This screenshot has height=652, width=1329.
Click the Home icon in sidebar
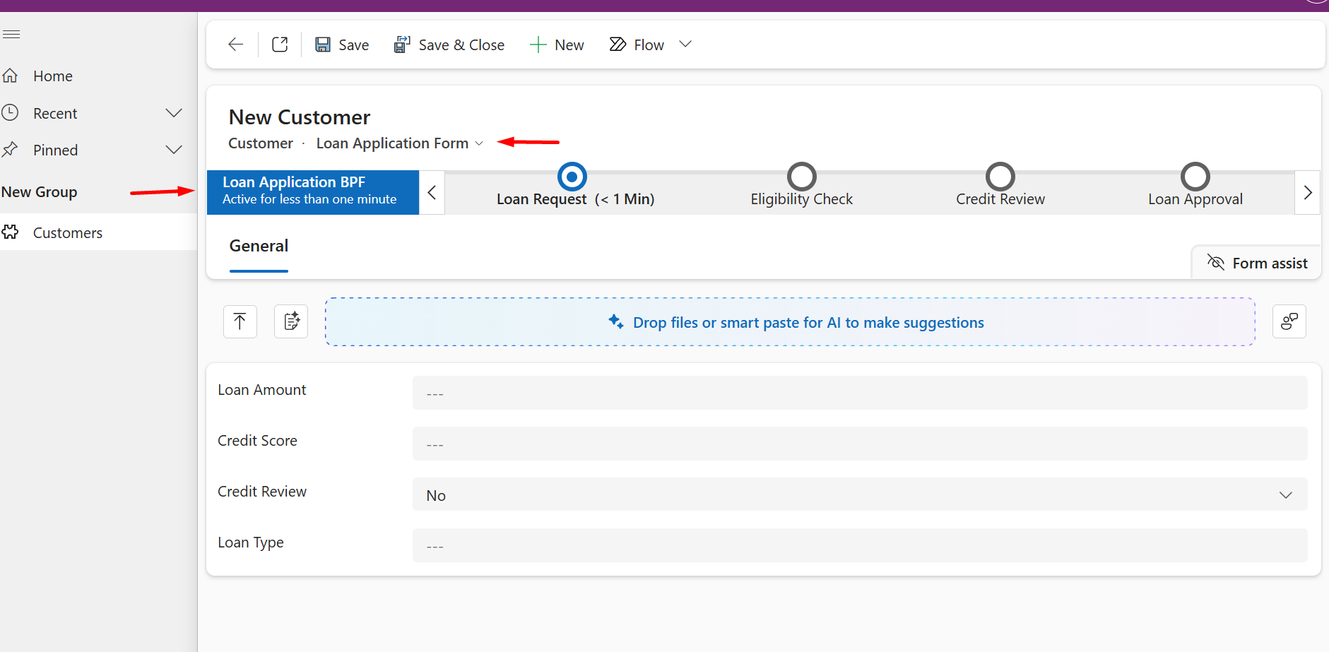10,76
